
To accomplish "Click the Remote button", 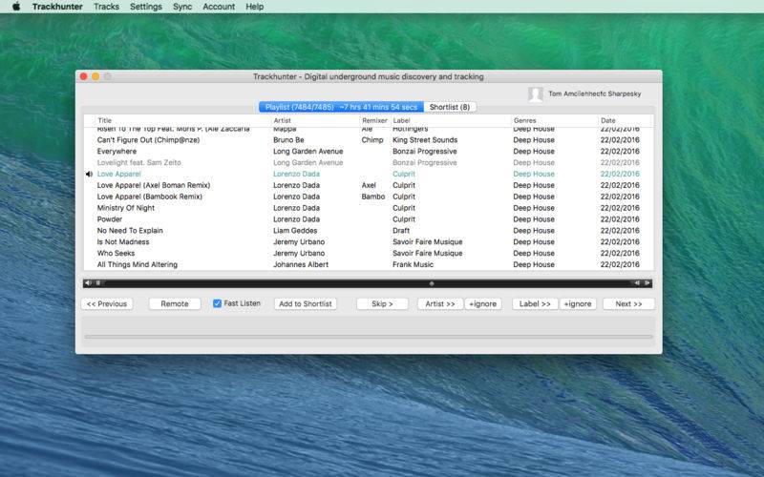I will tap(175, 303).
